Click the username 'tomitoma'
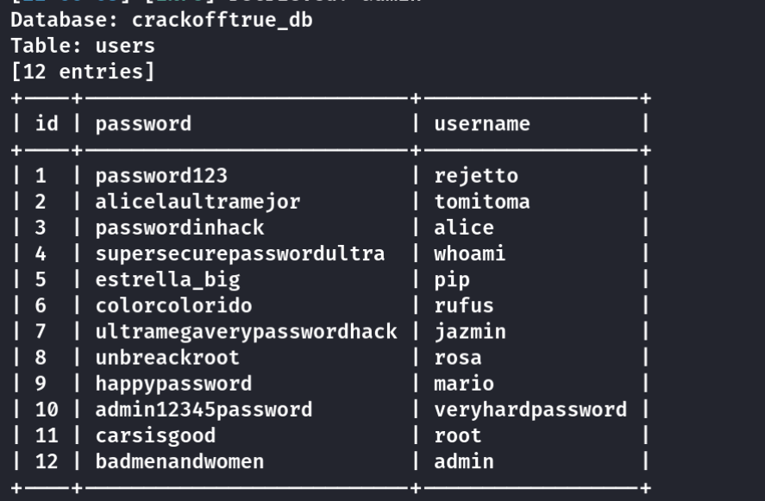 [x=482, y=202]
